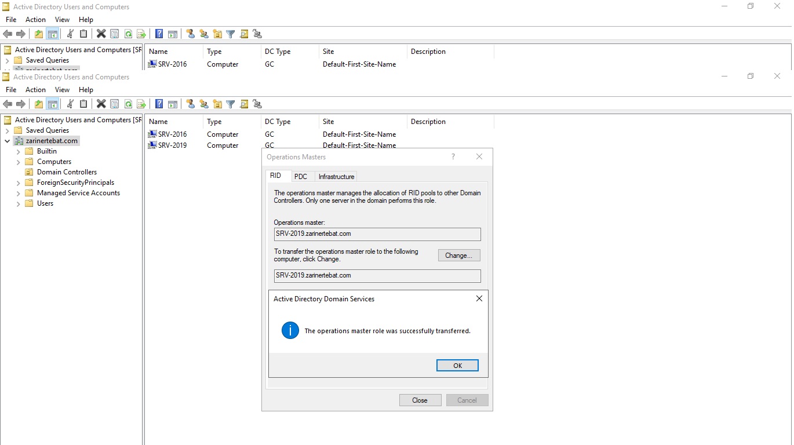The width and height of the screenshot is (794, 445).
Task: Click filter funnel icon in front window toolbar
Action: [x=231, y=104]
